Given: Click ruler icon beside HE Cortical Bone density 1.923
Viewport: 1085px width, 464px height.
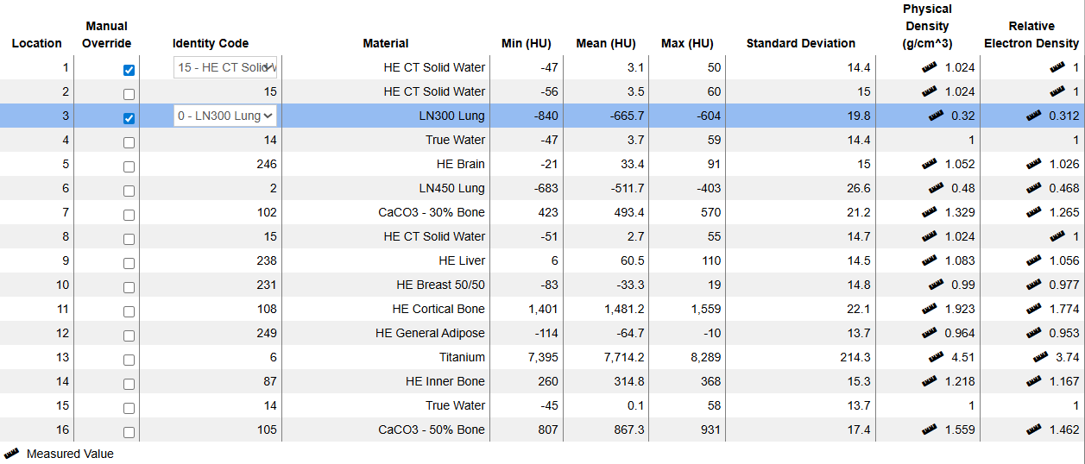Looking at the screenshot, I should [929, 308].
